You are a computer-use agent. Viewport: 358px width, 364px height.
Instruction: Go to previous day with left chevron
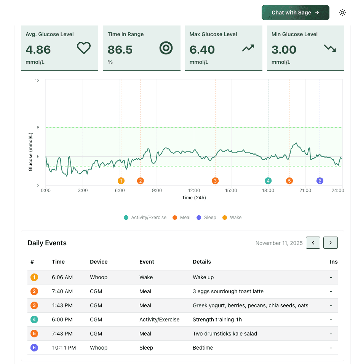(313, 243)
